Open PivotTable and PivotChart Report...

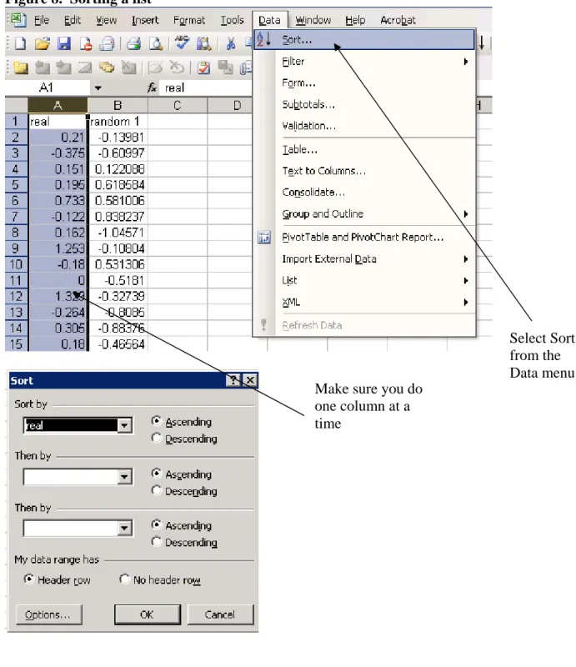[x=364, y=237]
